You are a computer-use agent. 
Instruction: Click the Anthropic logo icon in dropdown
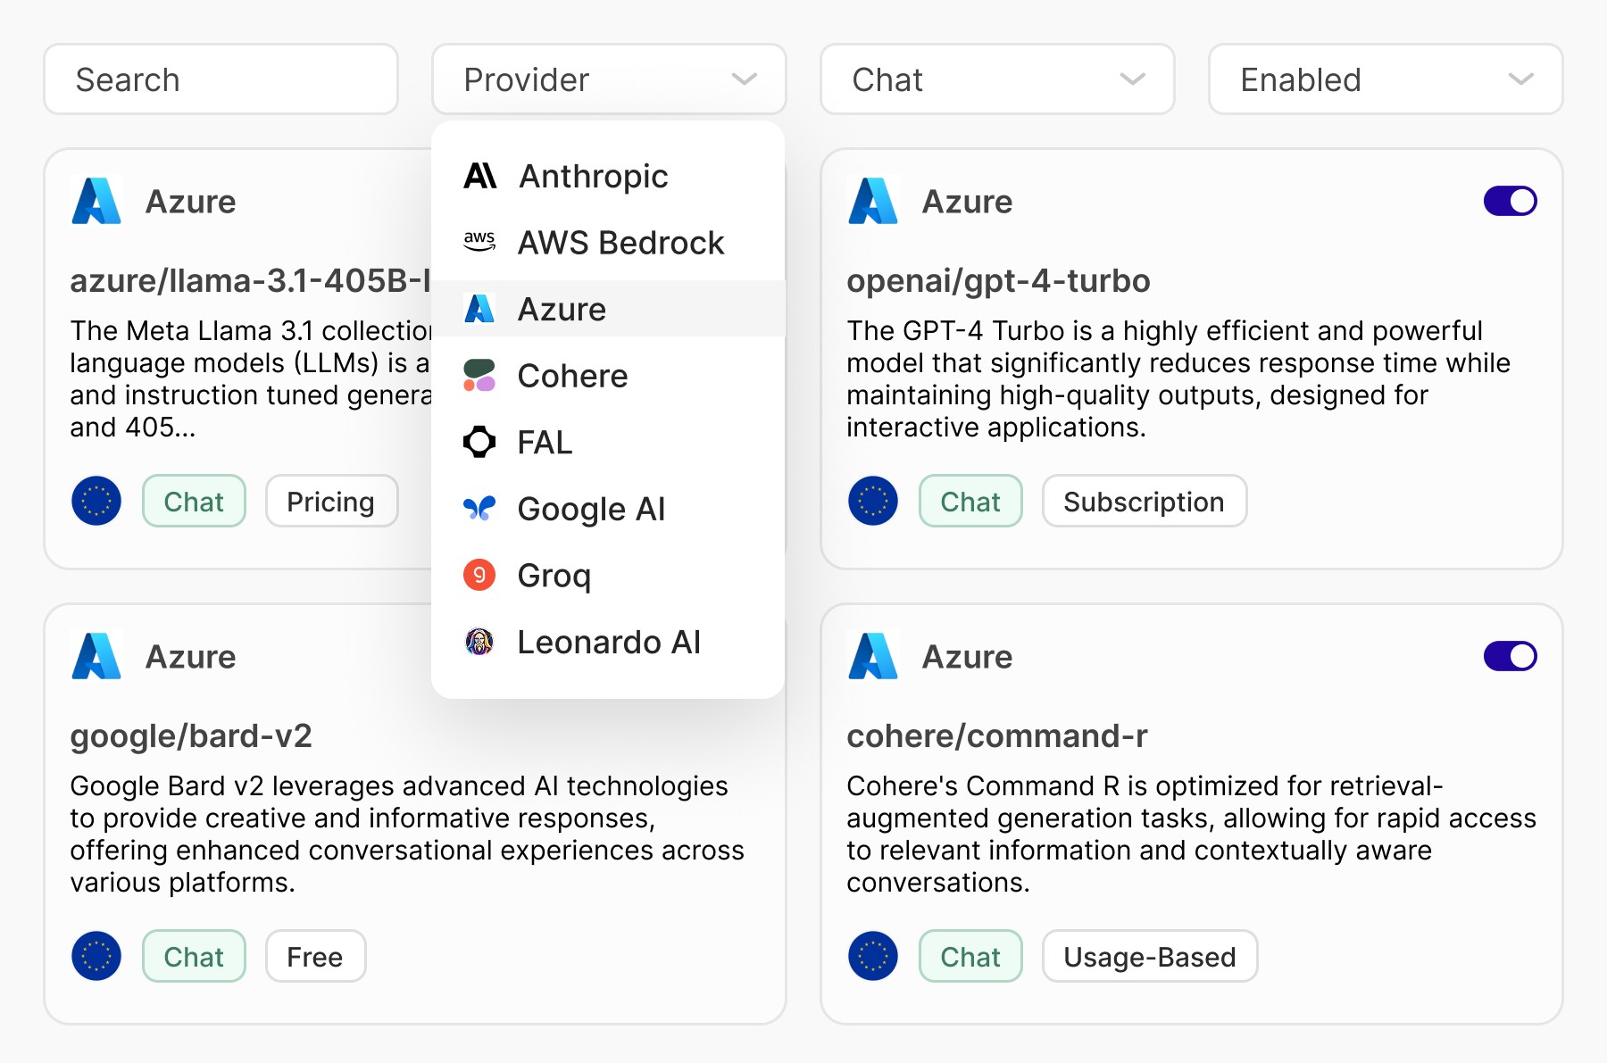coord(480,176)
